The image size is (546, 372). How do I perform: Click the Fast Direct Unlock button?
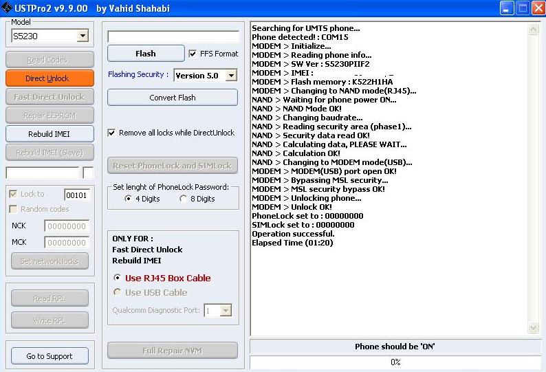click(x=50, y=97)
